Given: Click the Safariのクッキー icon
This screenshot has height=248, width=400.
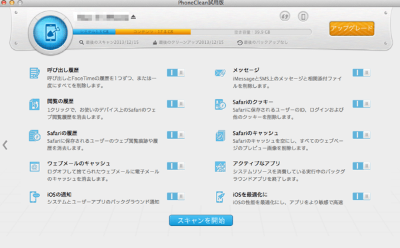Looking at the screenshot, I should [220, 104].
